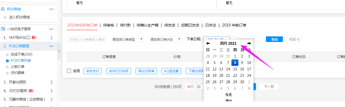Click the order end date field
This screenshot has width=345, height=107.
tap(247, 39)
